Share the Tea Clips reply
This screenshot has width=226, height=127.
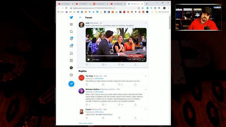coord(136,84)
